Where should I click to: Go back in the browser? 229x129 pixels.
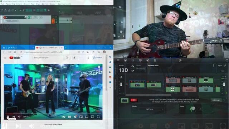pos(4,52)
